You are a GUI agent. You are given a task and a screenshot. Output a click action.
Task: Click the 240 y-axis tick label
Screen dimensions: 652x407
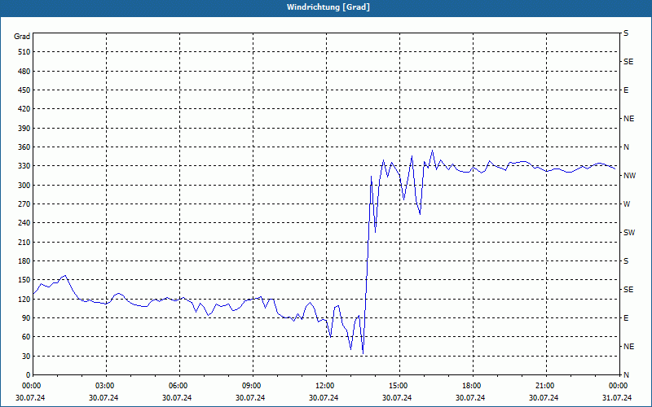point(24,223)
